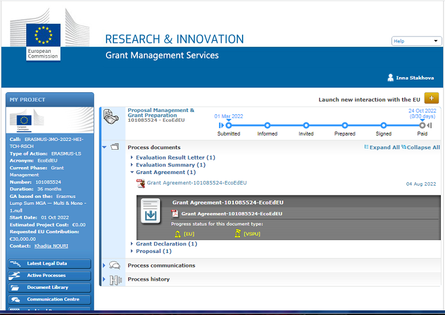Click the Active Processes icon
Image resolution: width=445 pixels, height=315 pixels.
(15, 276)
